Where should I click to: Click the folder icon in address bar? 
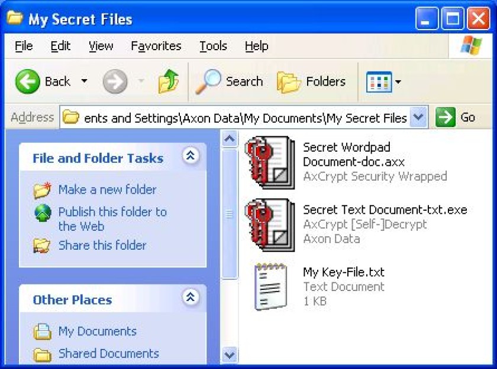click(70, 117)
